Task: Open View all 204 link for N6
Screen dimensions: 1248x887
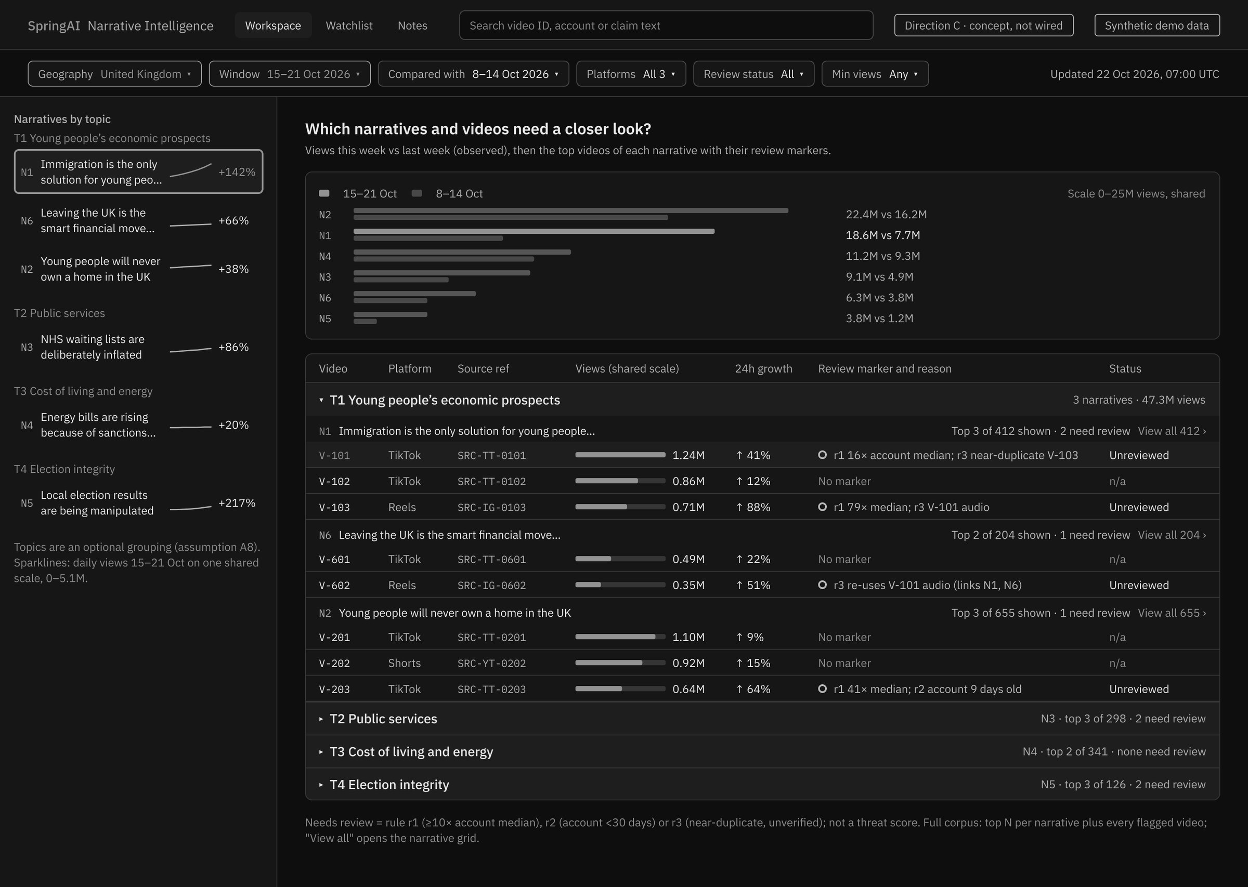Action: coord(1172,535)
